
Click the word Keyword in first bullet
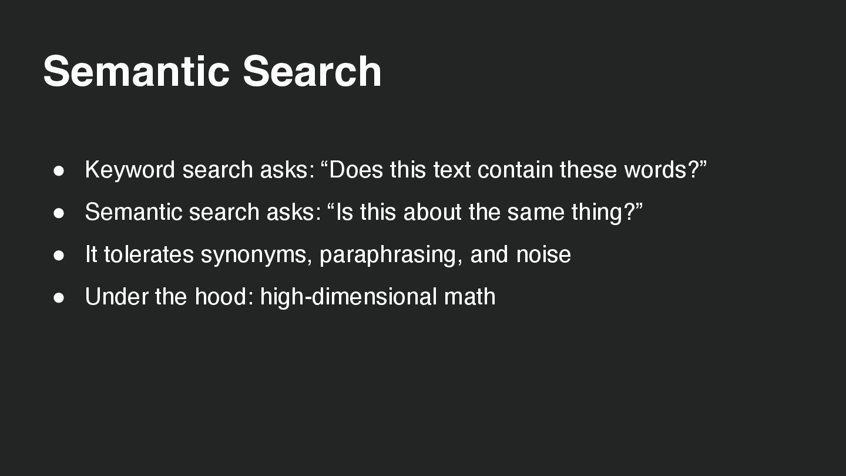point(130,170)
